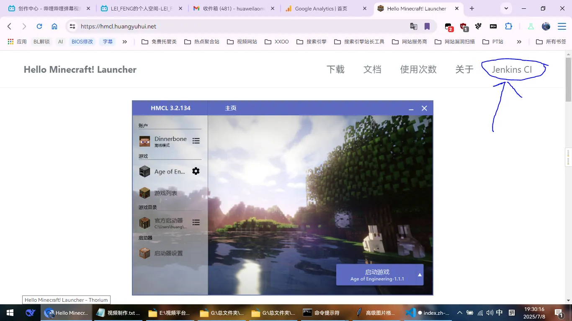Open the 下载 navigation link
This screenshot has height=321, width=572.
[x=335, y=69]
